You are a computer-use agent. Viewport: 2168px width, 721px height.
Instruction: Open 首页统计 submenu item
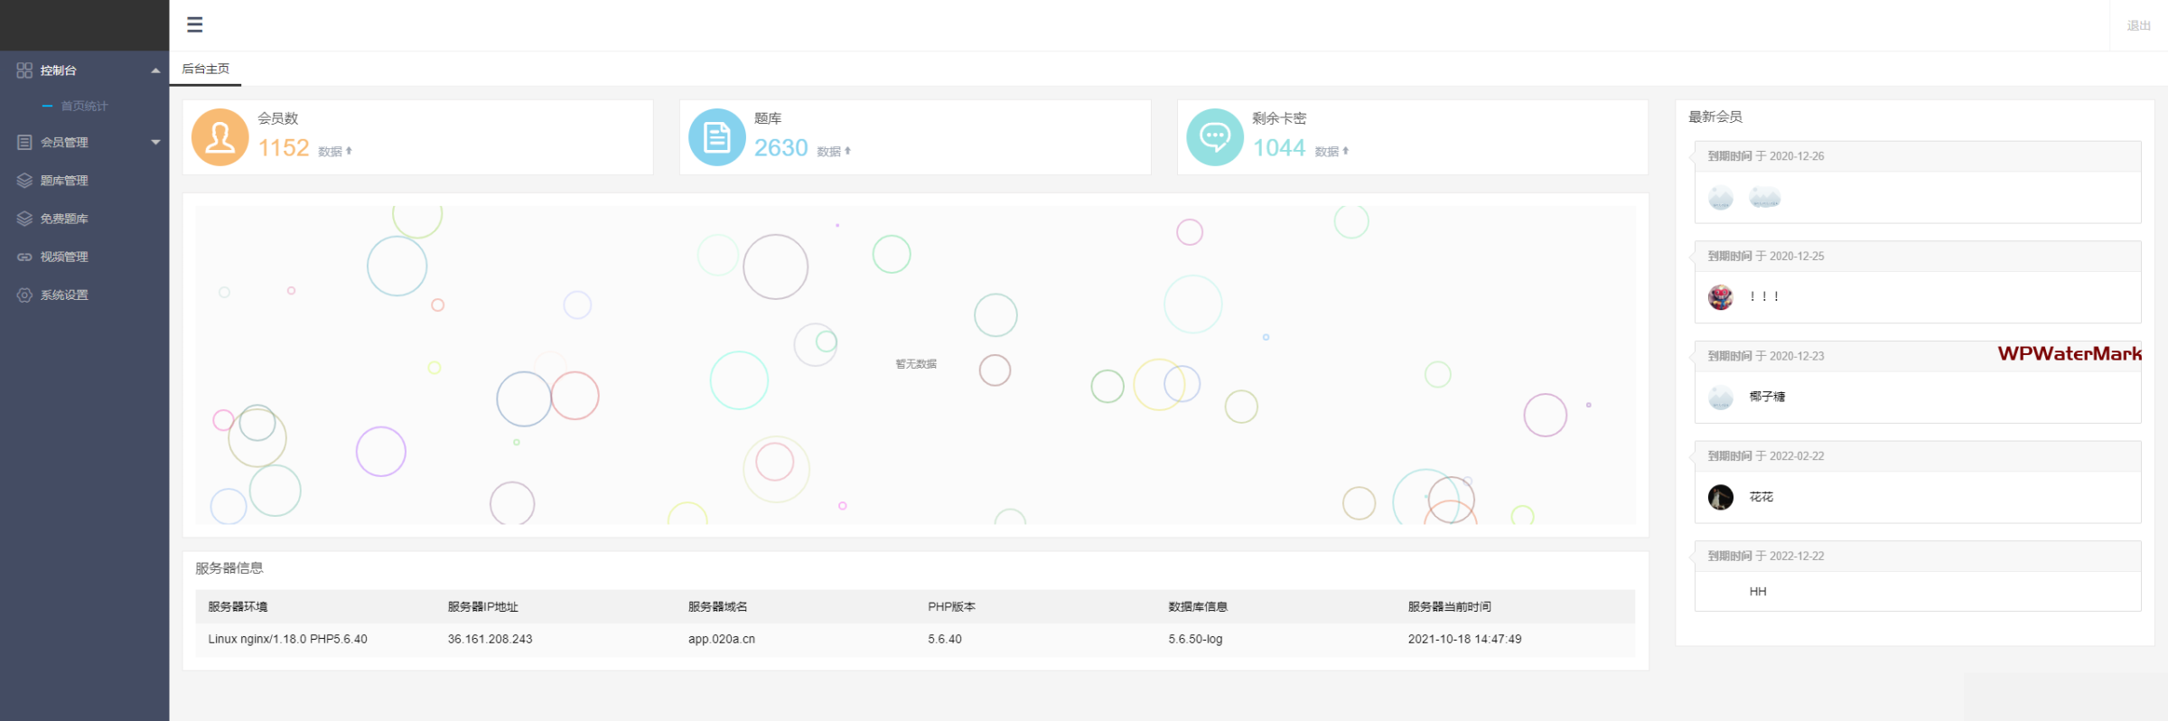tap(84, 107)
